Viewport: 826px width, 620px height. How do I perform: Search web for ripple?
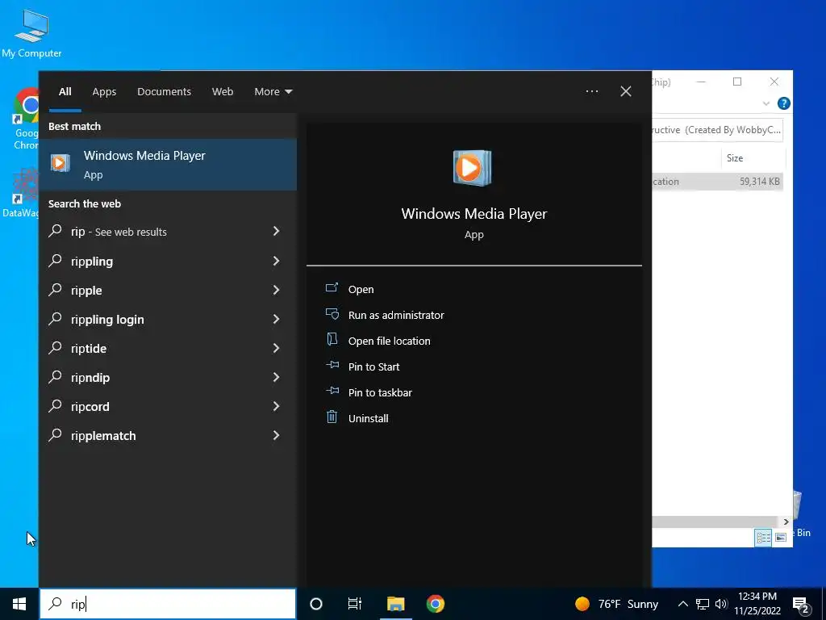point(168,290)
